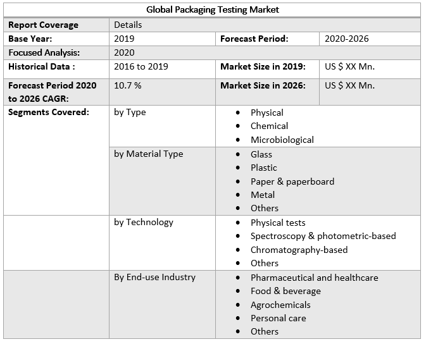Click the Agrochemicals list item

[280, 305]
